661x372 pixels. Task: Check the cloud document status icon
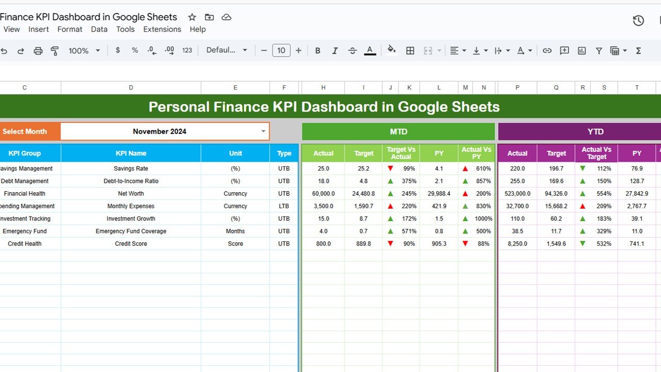click(226, 17)
